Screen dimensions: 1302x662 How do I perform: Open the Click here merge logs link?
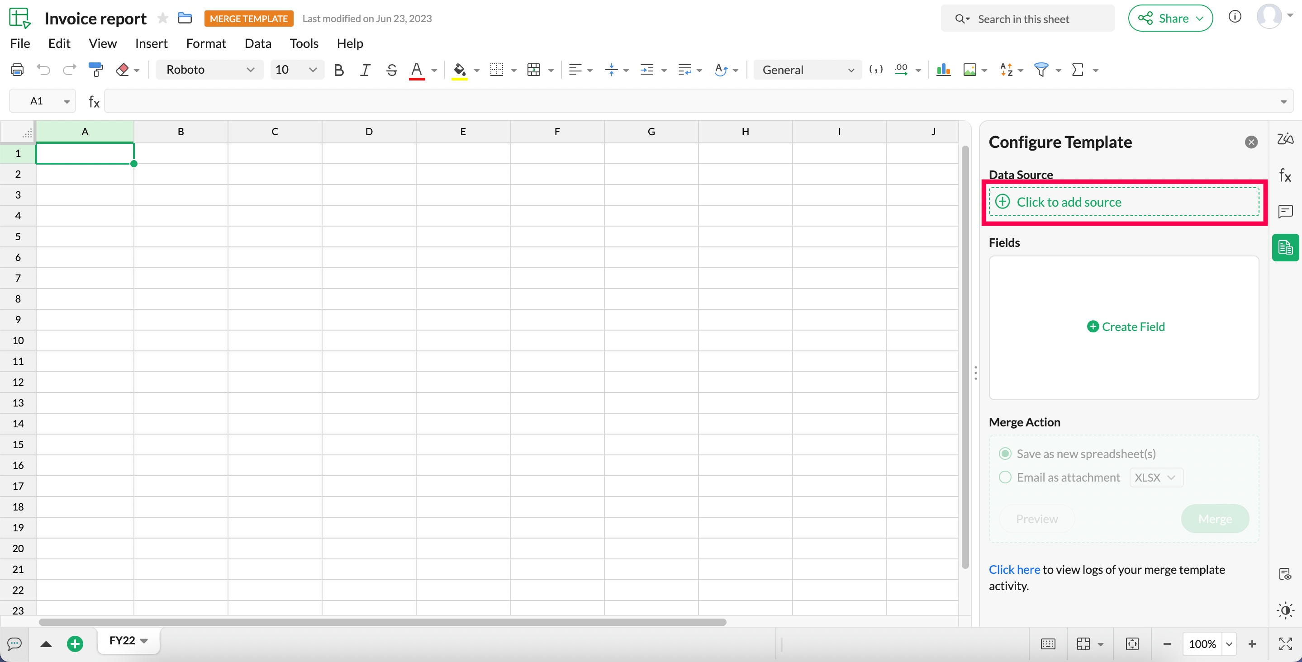(x=1014, y=569)
